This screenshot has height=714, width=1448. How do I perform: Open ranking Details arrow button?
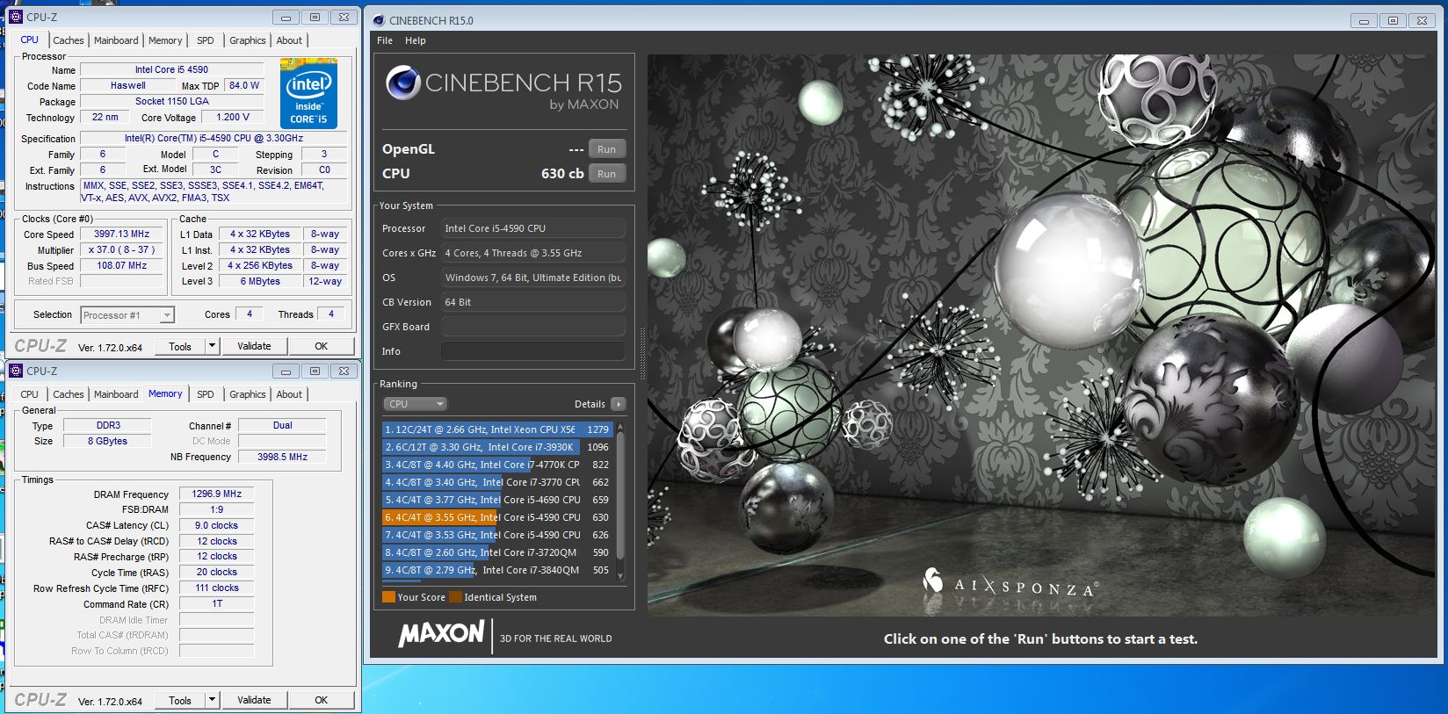[x=619, y=404]
